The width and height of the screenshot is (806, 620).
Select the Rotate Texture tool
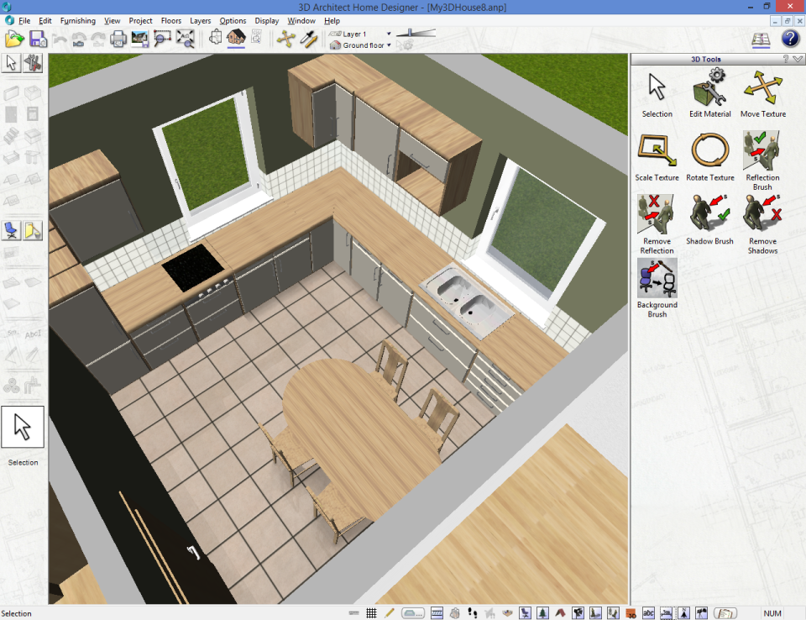pyautogui.click(x=710, y=157)
